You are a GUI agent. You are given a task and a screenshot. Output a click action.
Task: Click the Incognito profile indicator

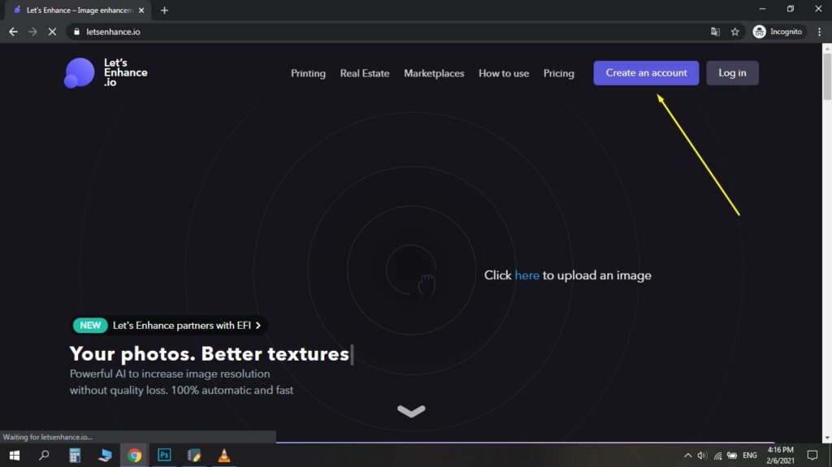778,32
